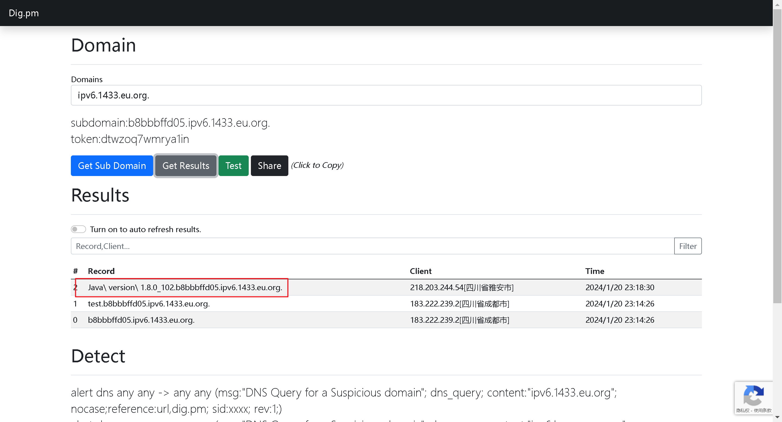Click the Record,Client filter text box
The image size is (782, 422).
(x=372, y=246)
